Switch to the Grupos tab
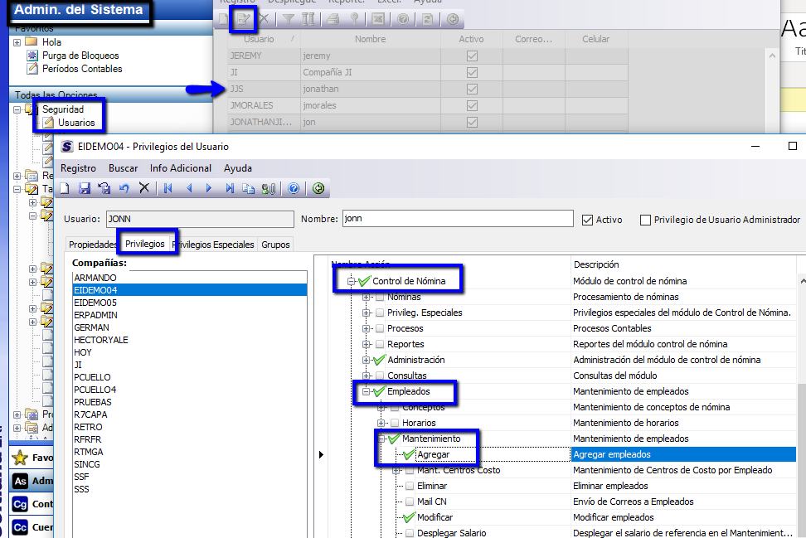The width and height of the screenshot is (806, 538). [275, 245]
